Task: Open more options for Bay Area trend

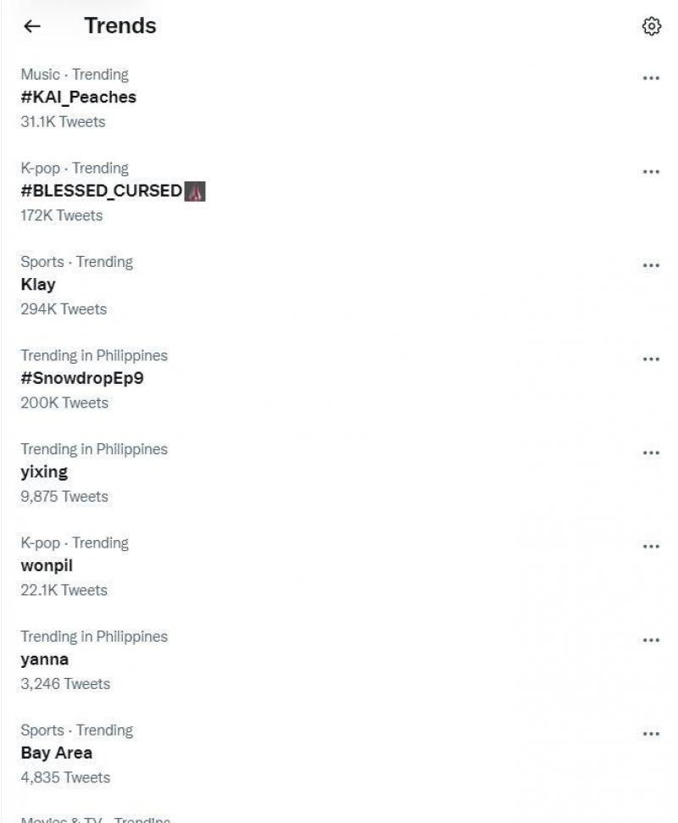Action: [651, 733]
